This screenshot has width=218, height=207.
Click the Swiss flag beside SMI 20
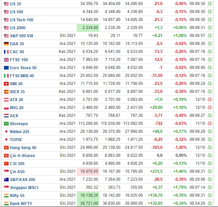pyautogui.click(x=6, y=84)
